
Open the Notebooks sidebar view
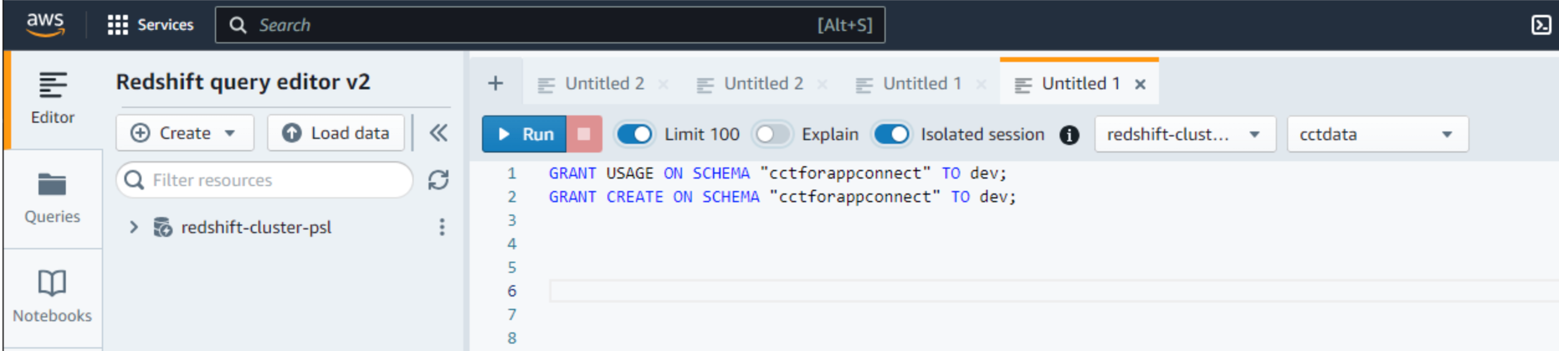[52, 298]
